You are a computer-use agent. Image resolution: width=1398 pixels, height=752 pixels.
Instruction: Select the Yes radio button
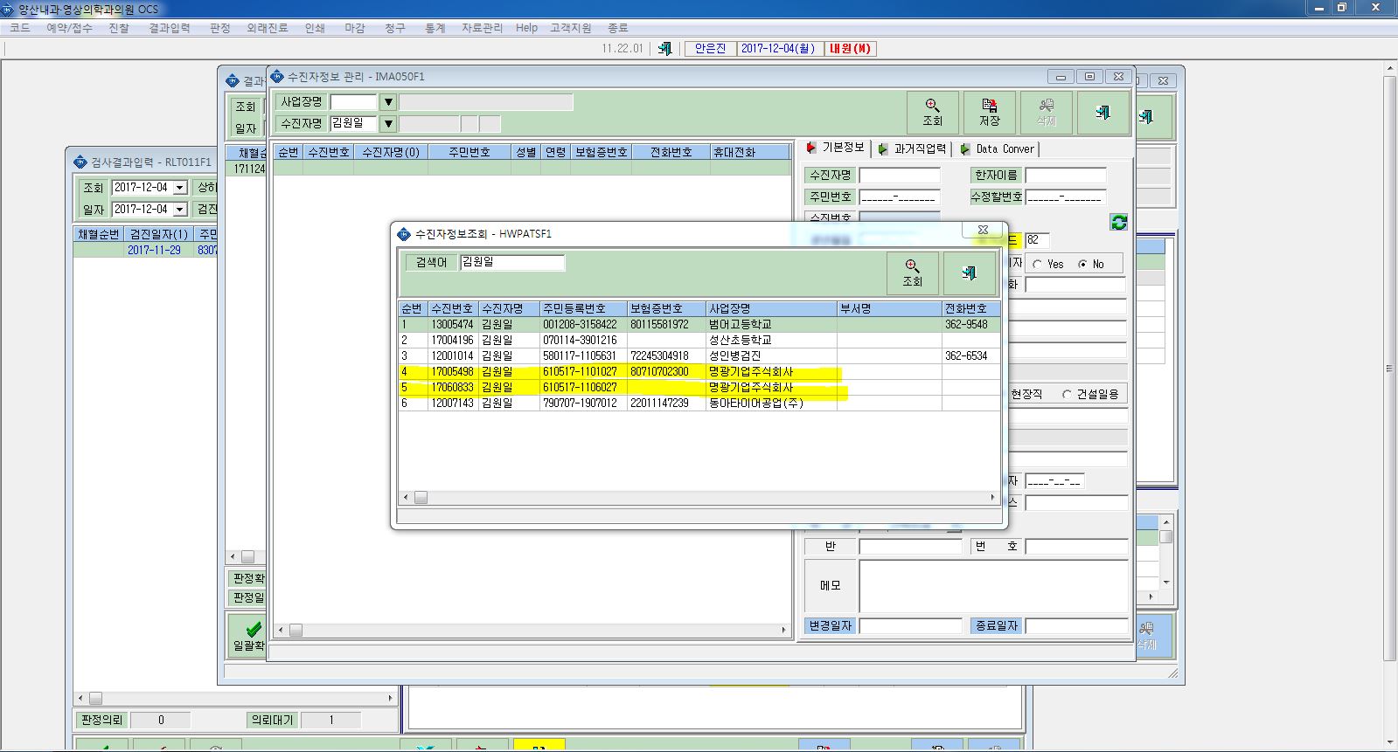(x=1037, y=265)
